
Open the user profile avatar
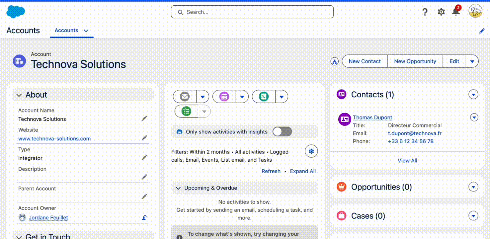point(475,11)
